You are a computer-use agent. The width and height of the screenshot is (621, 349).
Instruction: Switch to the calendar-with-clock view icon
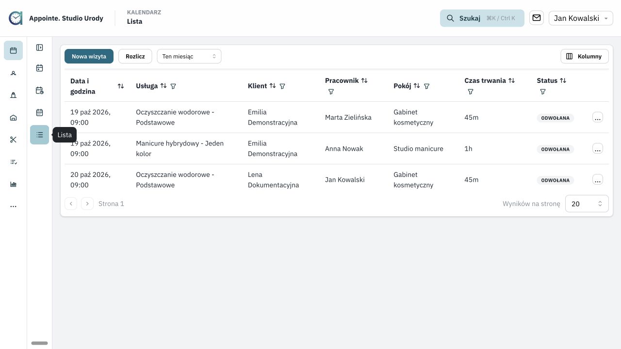[x=40, y=91]
